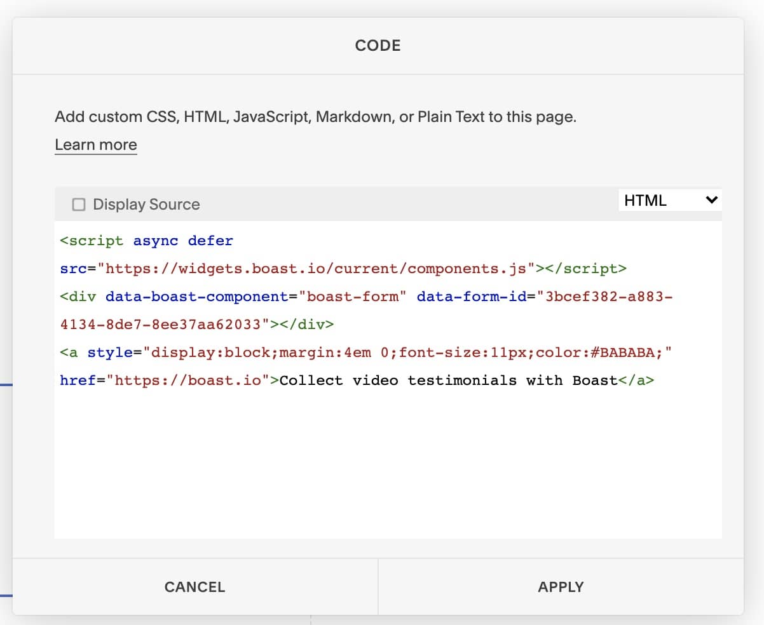The image size is (764, 625).
Task: Click the chevron arrow on HTML selector
Action: 711,201
